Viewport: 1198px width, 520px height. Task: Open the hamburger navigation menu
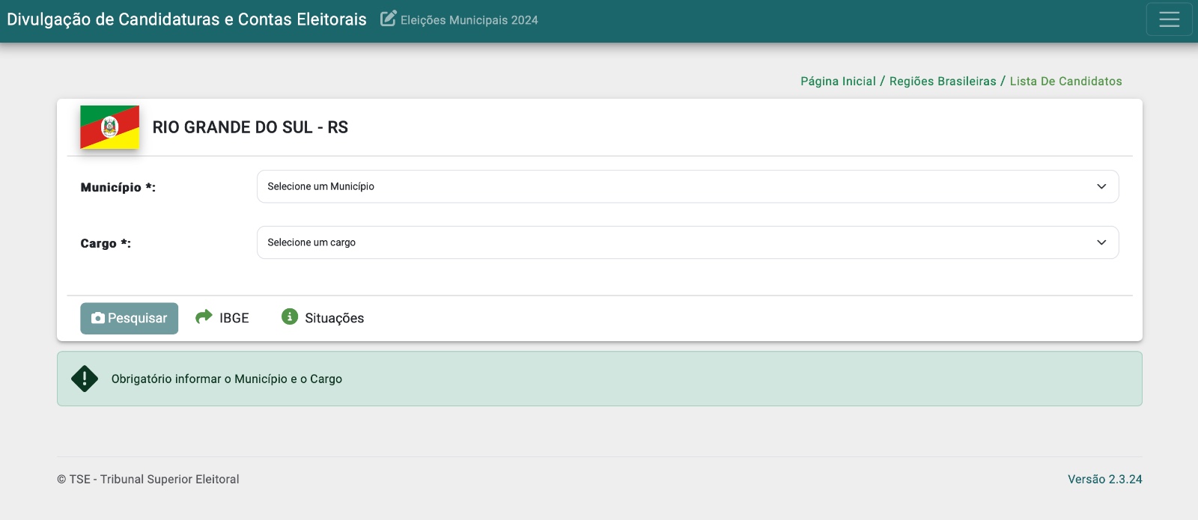point(1169,19)
